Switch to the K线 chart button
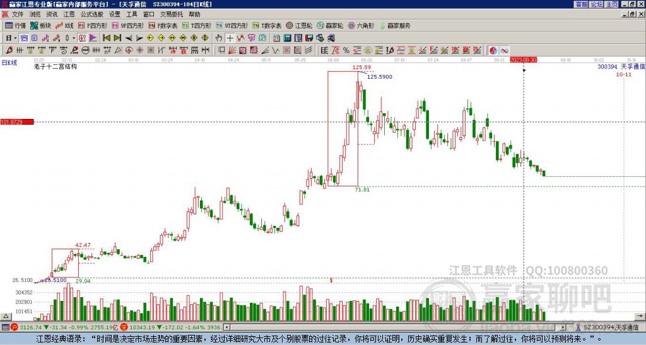The image size is (646, 345). click(x=65, y=25)
